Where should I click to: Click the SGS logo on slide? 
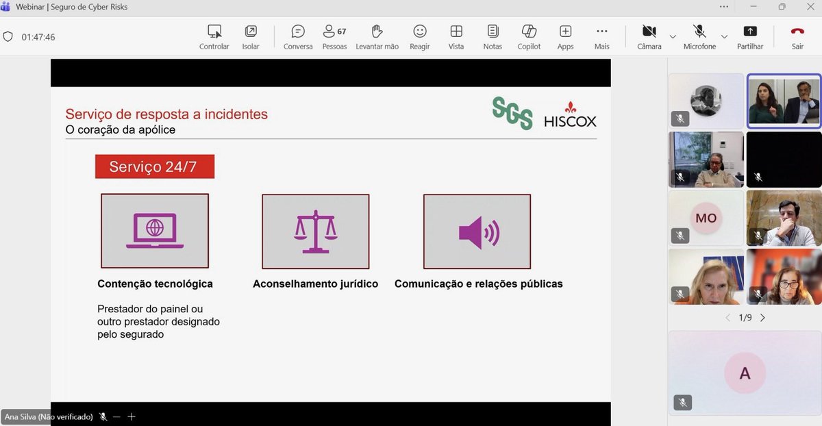click(512, 113)
